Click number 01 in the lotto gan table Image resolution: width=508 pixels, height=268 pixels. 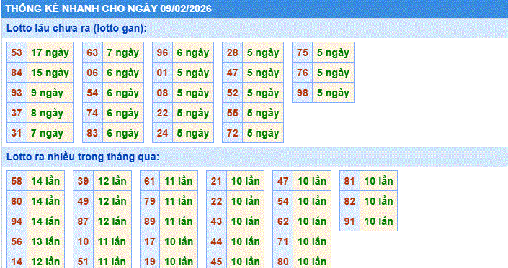tap(163, 73)
